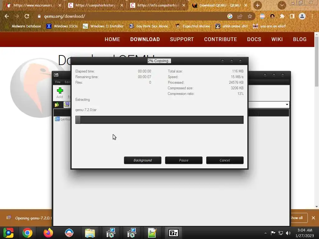Screen dimensions: 319x239
Task: Open File menu in 7-Zip window
Action: click(58, 82)
